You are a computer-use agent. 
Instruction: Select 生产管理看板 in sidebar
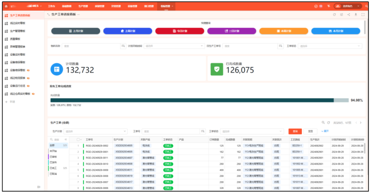coord(17,31)
